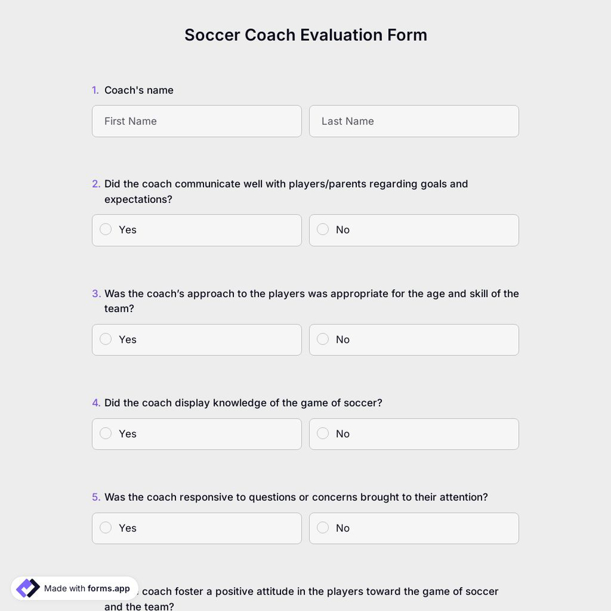Click the numbered marker '3.' beside question three
The height and width of the screenshot is (611, 611).
[96, 293]
